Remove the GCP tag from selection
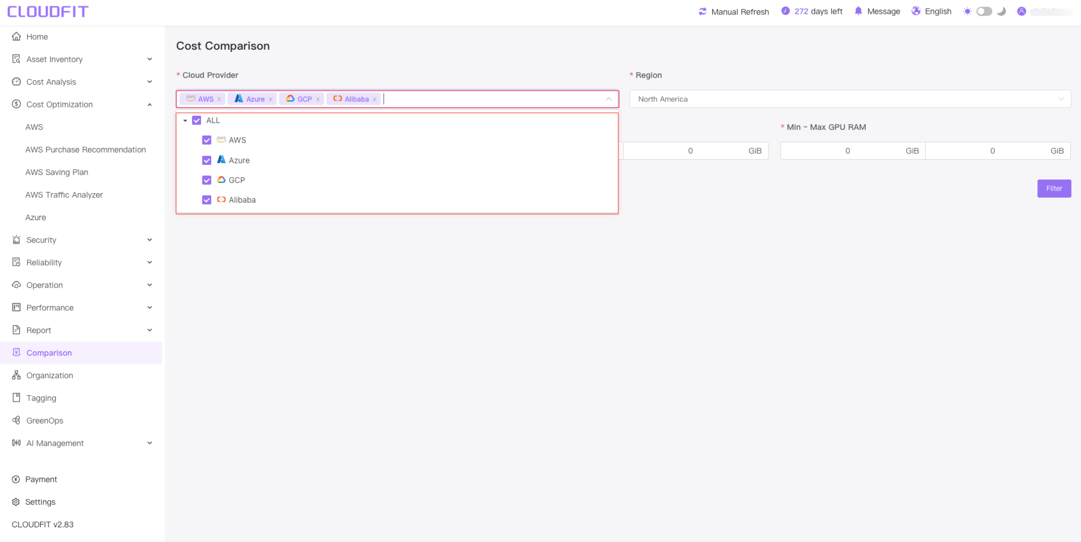 tap(318, 99)
